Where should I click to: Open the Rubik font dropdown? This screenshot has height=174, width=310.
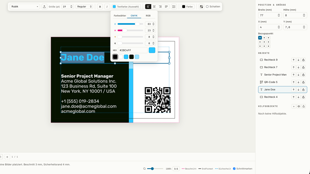click(25, 6)
